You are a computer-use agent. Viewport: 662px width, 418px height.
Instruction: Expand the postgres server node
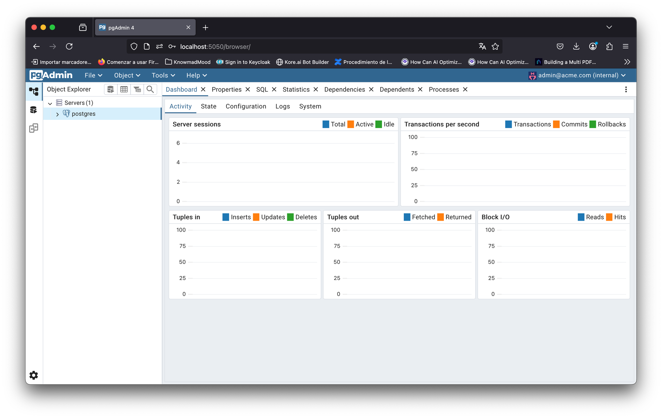click(x=57, y=114)
